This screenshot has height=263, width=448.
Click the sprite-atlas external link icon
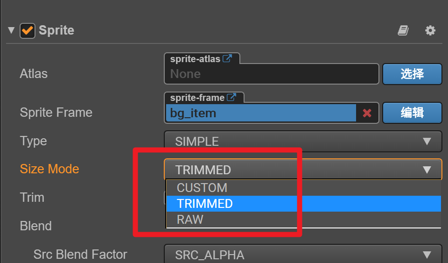click(227, 59)
